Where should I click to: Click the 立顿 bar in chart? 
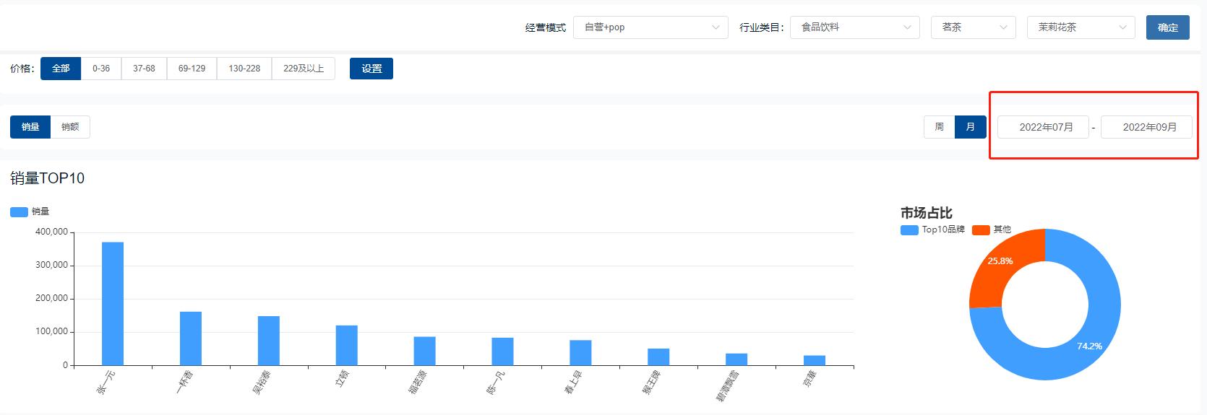tap(347, 346)
